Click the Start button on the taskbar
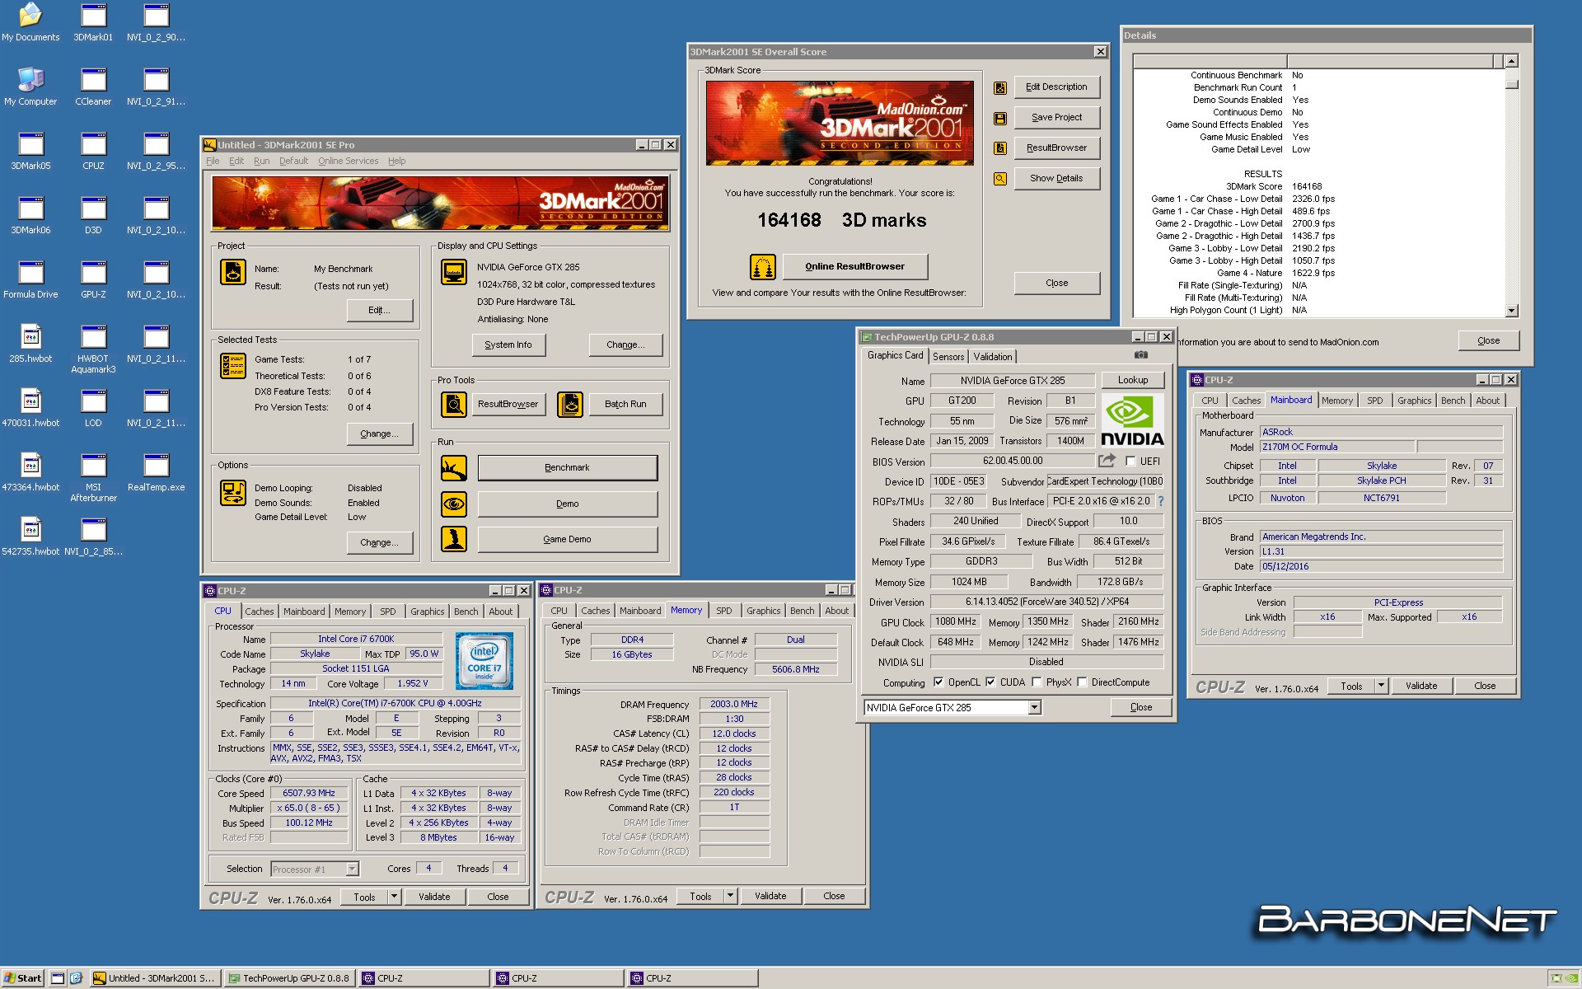This screenshot has height=989, width=1582. click(22, 978)
